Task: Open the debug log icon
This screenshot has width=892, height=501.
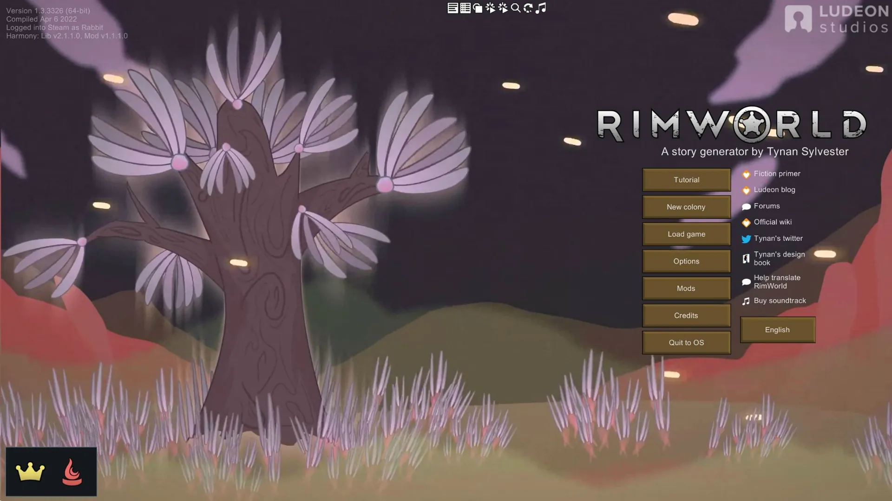Action: point(453,8)
